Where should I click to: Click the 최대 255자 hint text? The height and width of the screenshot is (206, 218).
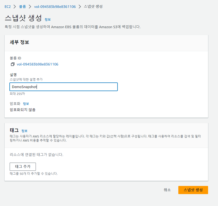[17, 94]
